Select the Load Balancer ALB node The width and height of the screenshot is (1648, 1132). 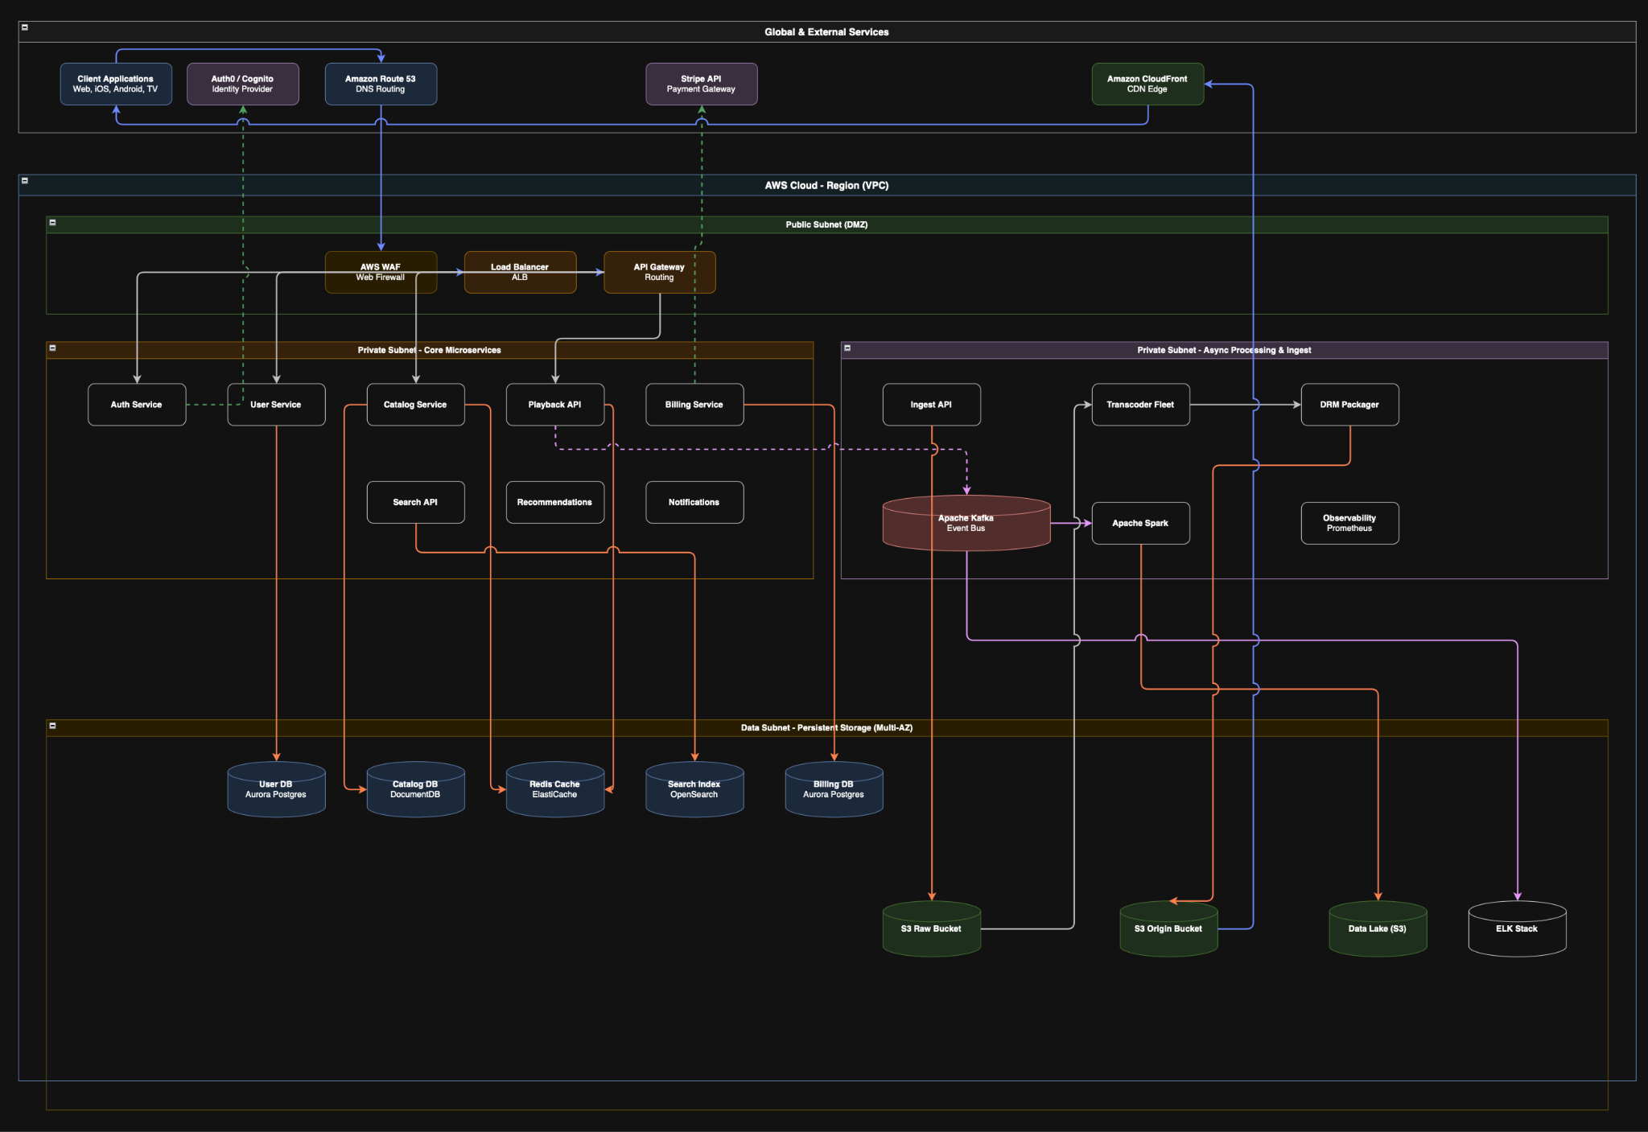tap(520, 272)
